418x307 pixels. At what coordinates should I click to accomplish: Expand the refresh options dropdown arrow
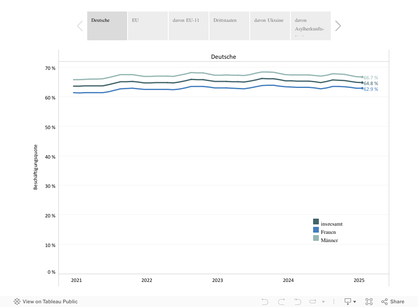pyautogui.click(x=323, y=302)
